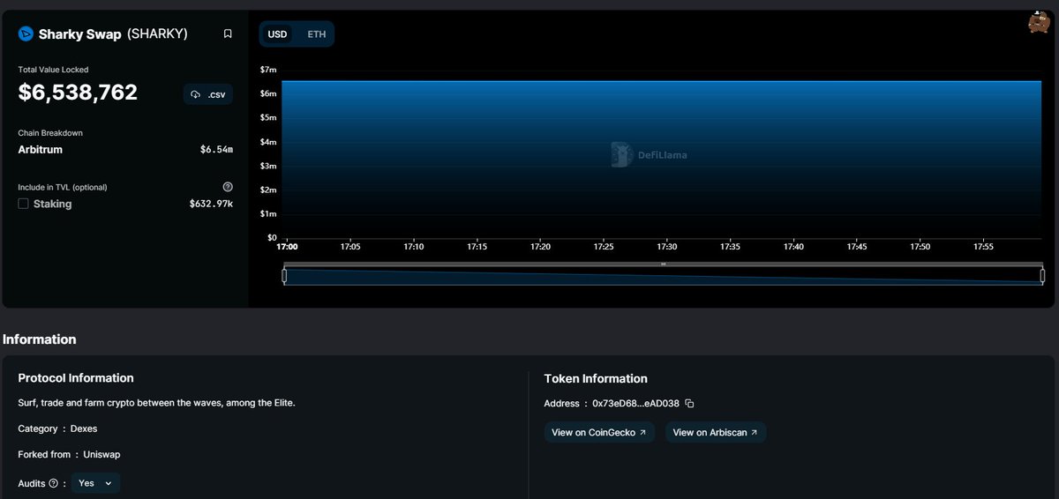
Task: Open View on CoinGecko link
Action: (x=599, y=433)
